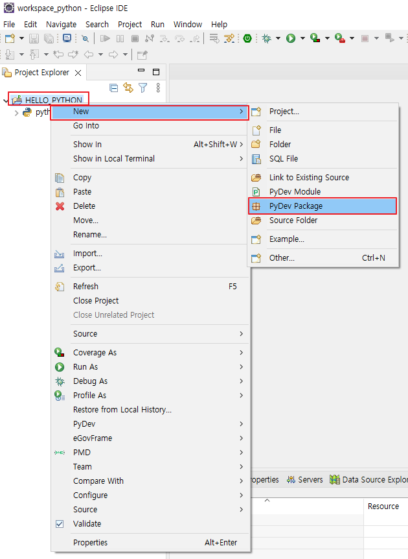Select PyDev Package in New submenu
408x559 pixels.
[x=323, y=206]
